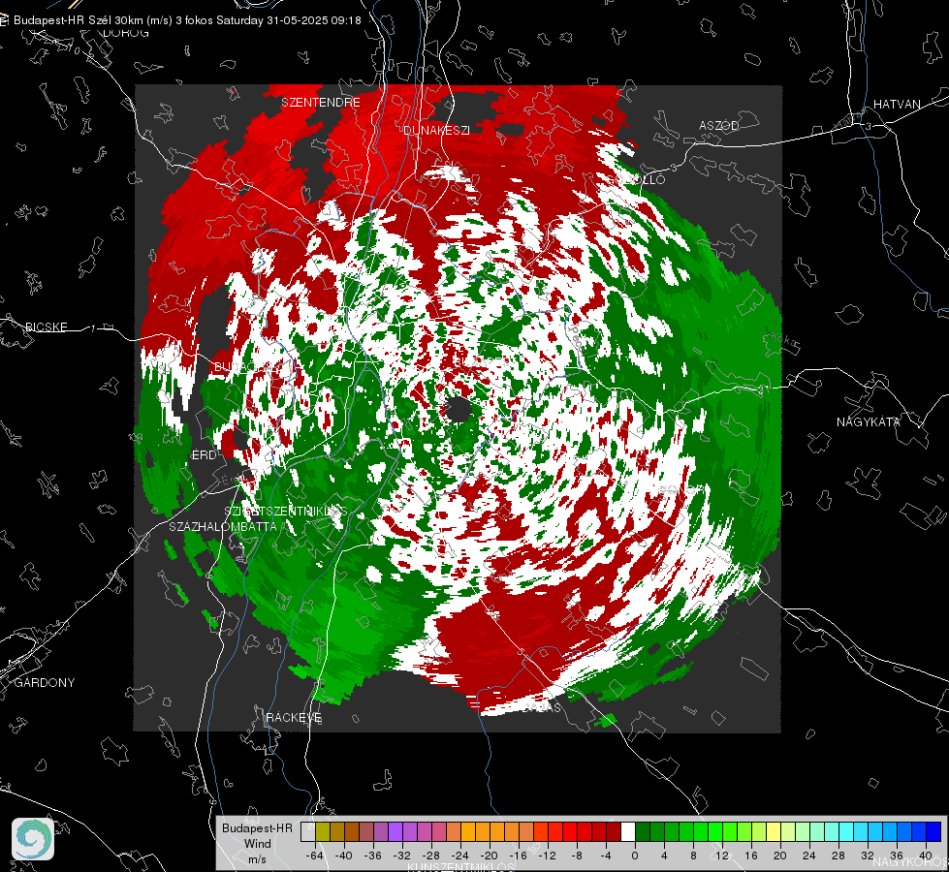
Task: Click the ASZOD town label
Action: [719, 125]
